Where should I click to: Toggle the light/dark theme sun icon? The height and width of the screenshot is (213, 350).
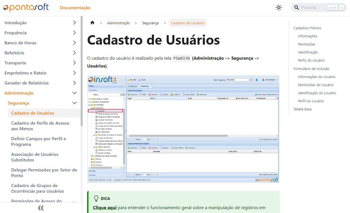[279, 8]
